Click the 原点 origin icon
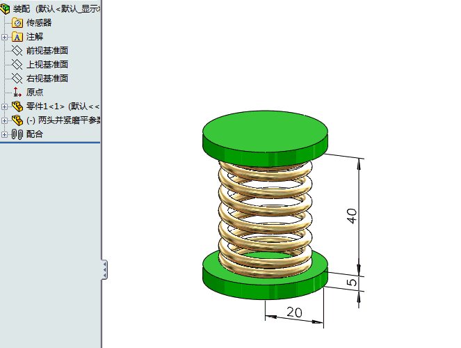This screenshot has width=461, height=348. coord(17,92)
